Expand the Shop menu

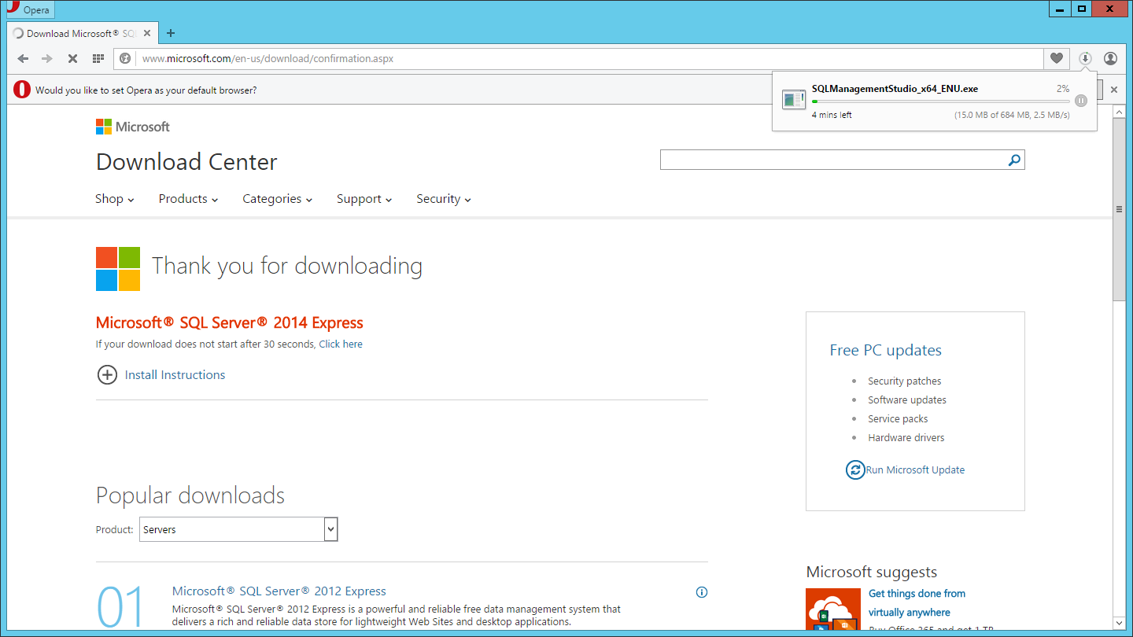pos(115,199)
